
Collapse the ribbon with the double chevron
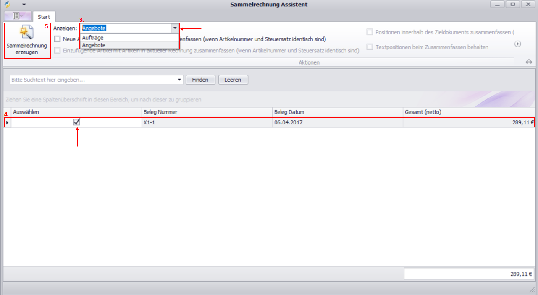[529, 62]
